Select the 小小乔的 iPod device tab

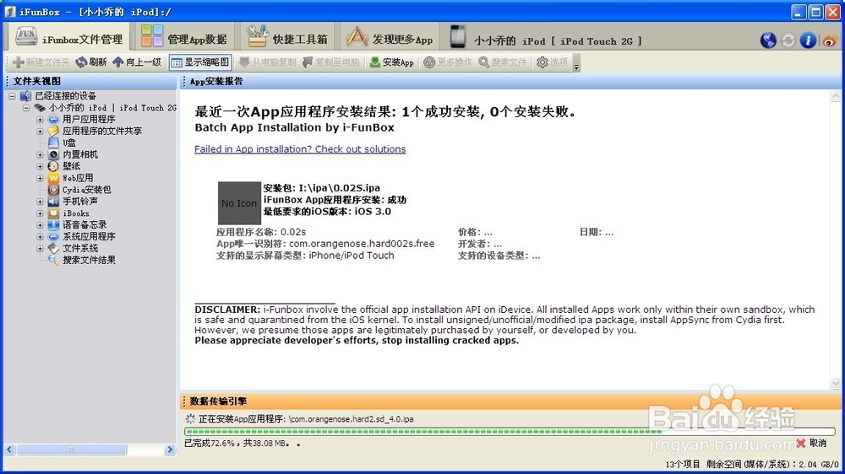[544, 39]
